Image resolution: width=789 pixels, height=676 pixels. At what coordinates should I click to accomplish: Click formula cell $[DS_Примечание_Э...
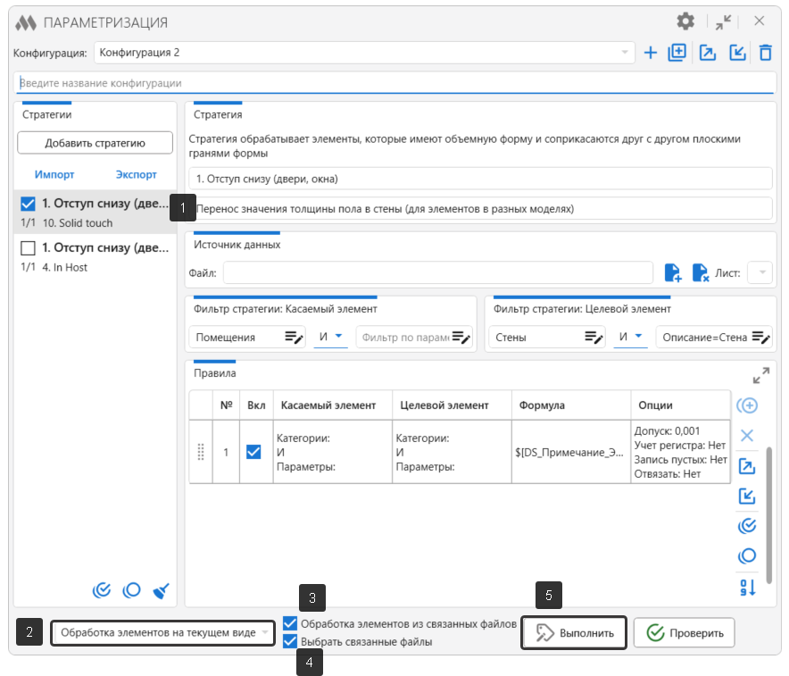pyautogui.click(x=571, y=452)
